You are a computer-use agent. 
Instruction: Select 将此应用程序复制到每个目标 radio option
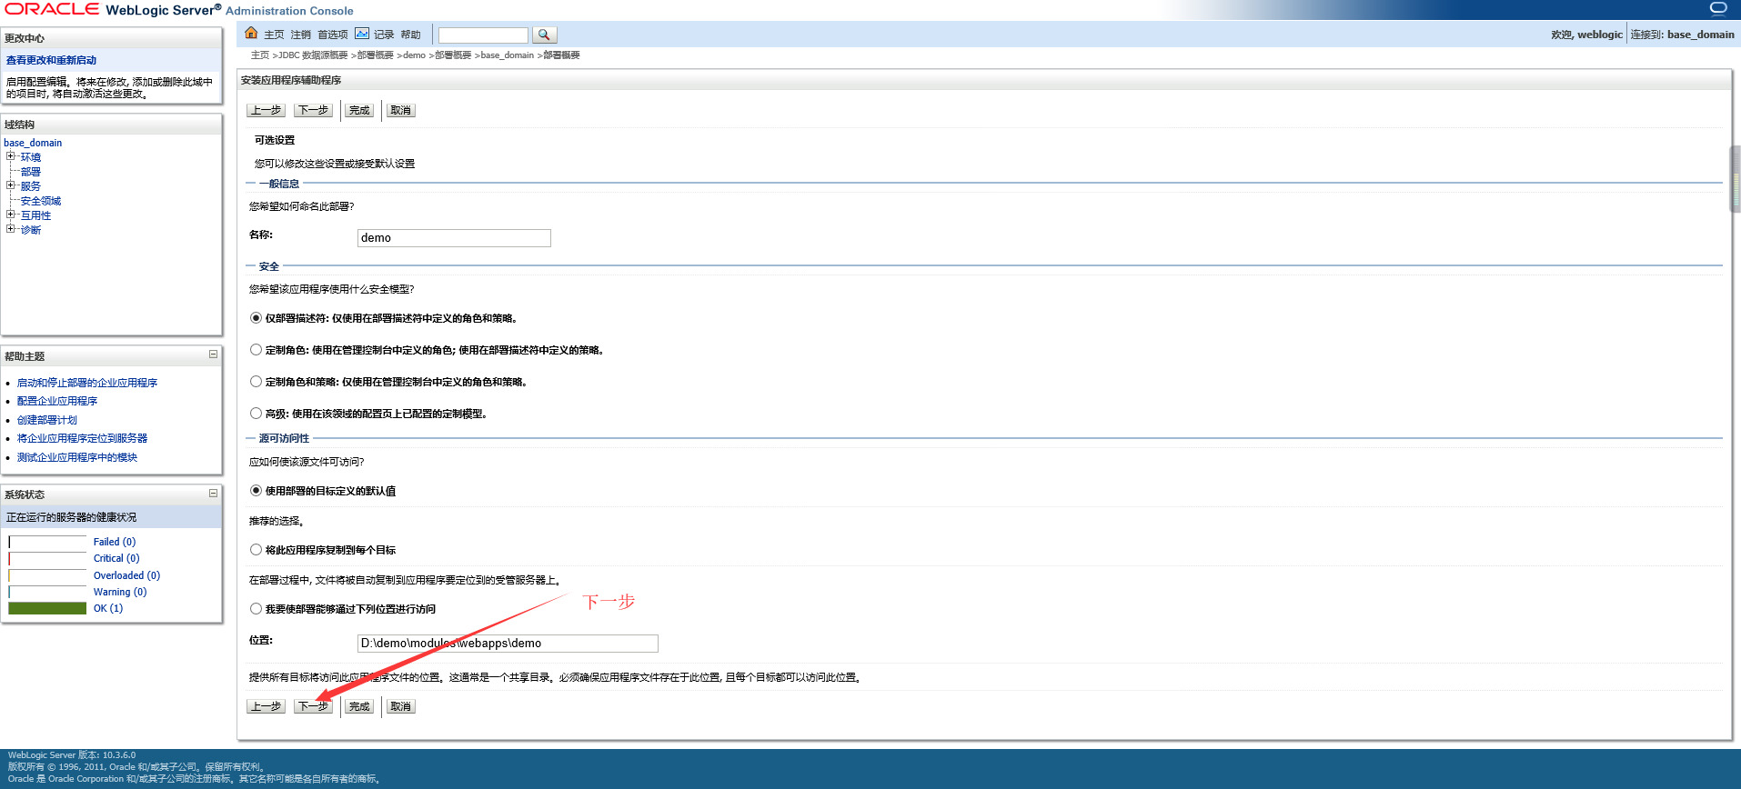[256, 550]
